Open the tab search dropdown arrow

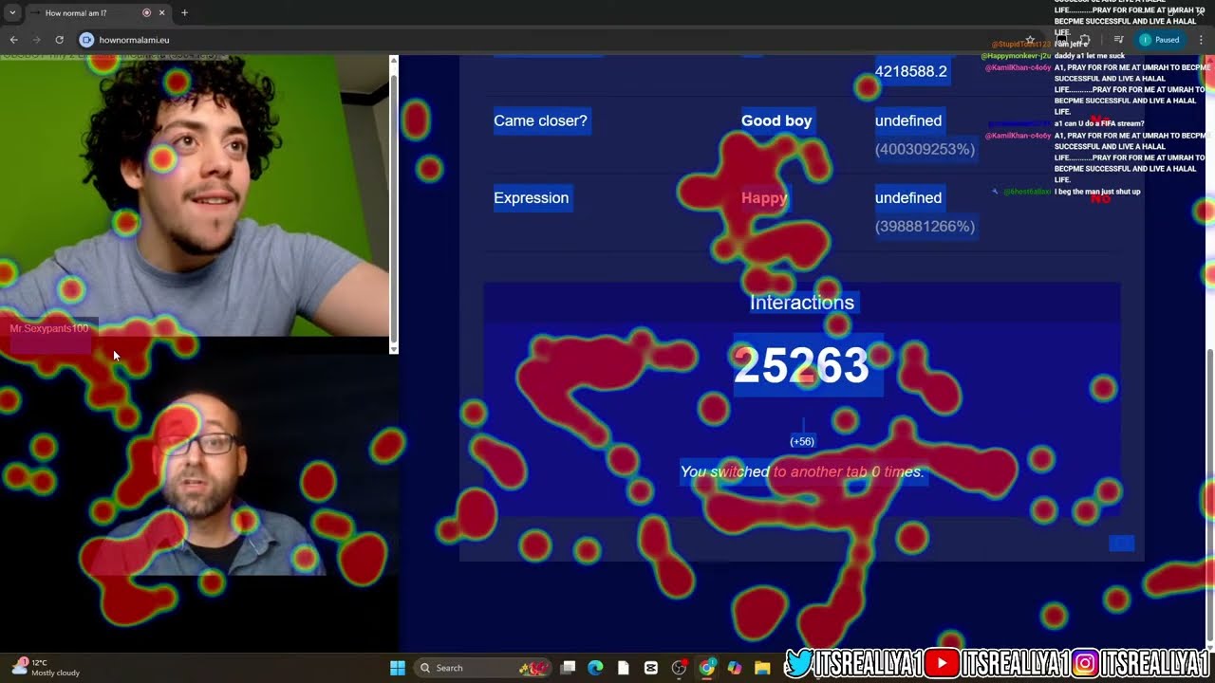[11, 13]
